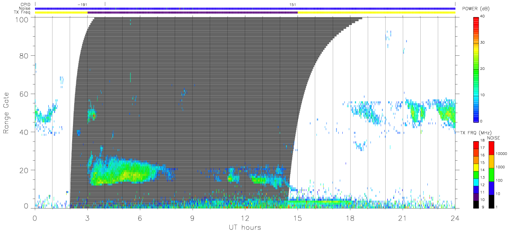Click the "9" UT hours axis tick

(193, 217)
